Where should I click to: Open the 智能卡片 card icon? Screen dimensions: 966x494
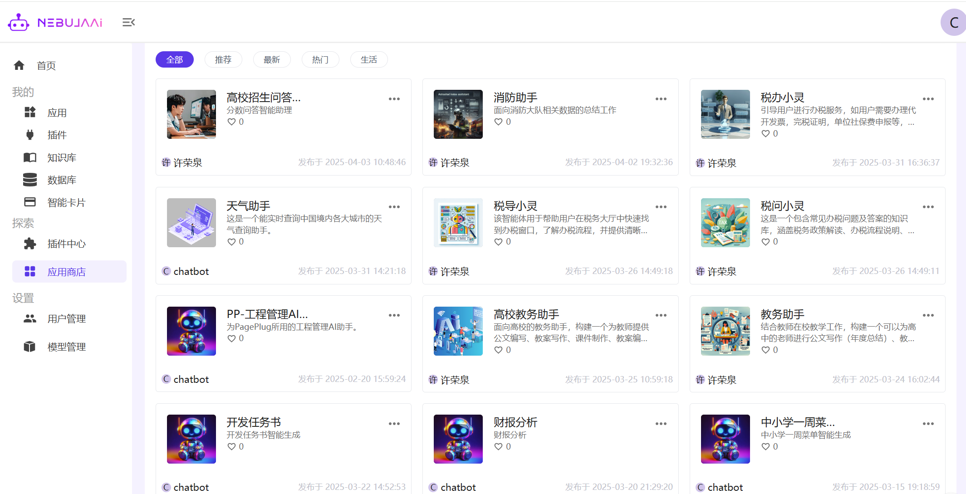30,202
